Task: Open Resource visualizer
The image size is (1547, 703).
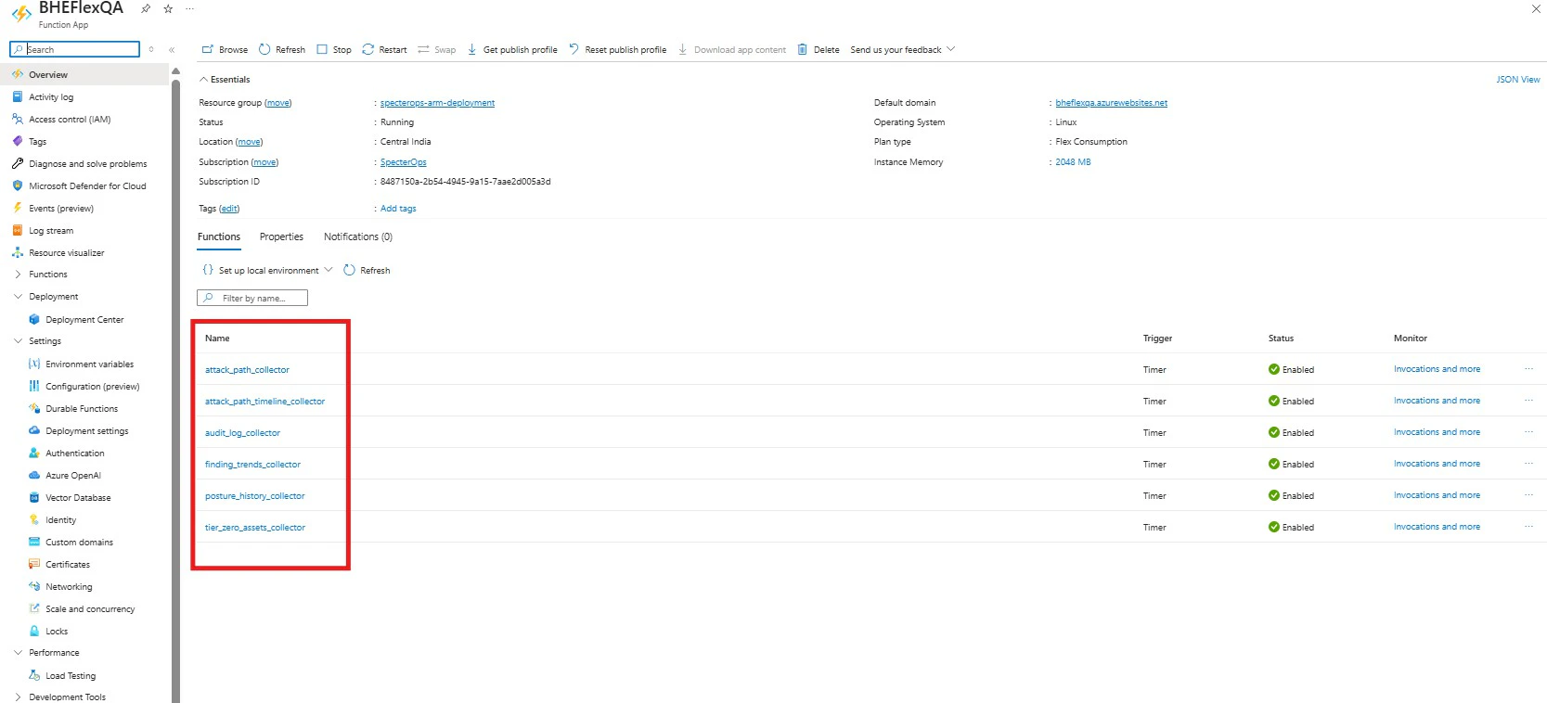Action: (x=67, y=252)
